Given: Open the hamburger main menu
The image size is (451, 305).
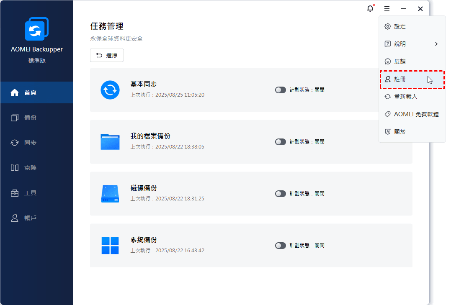Looking at the screenshot, I should (387, 9).
